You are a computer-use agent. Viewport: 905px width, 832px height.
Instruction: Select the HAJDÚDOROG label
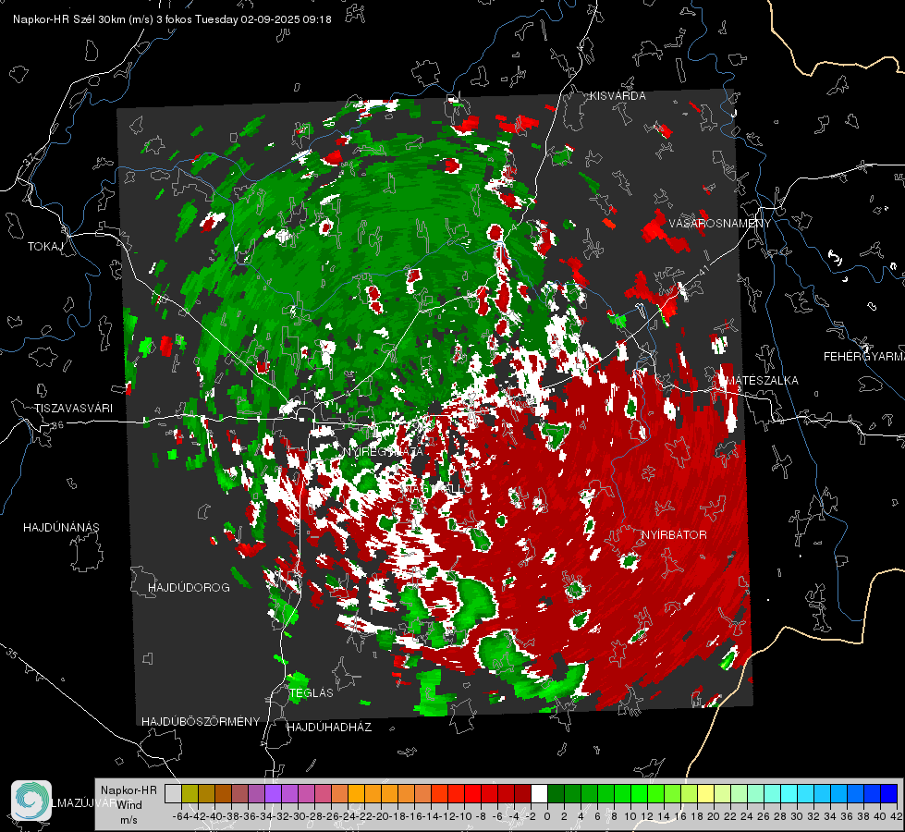(189, 587)
